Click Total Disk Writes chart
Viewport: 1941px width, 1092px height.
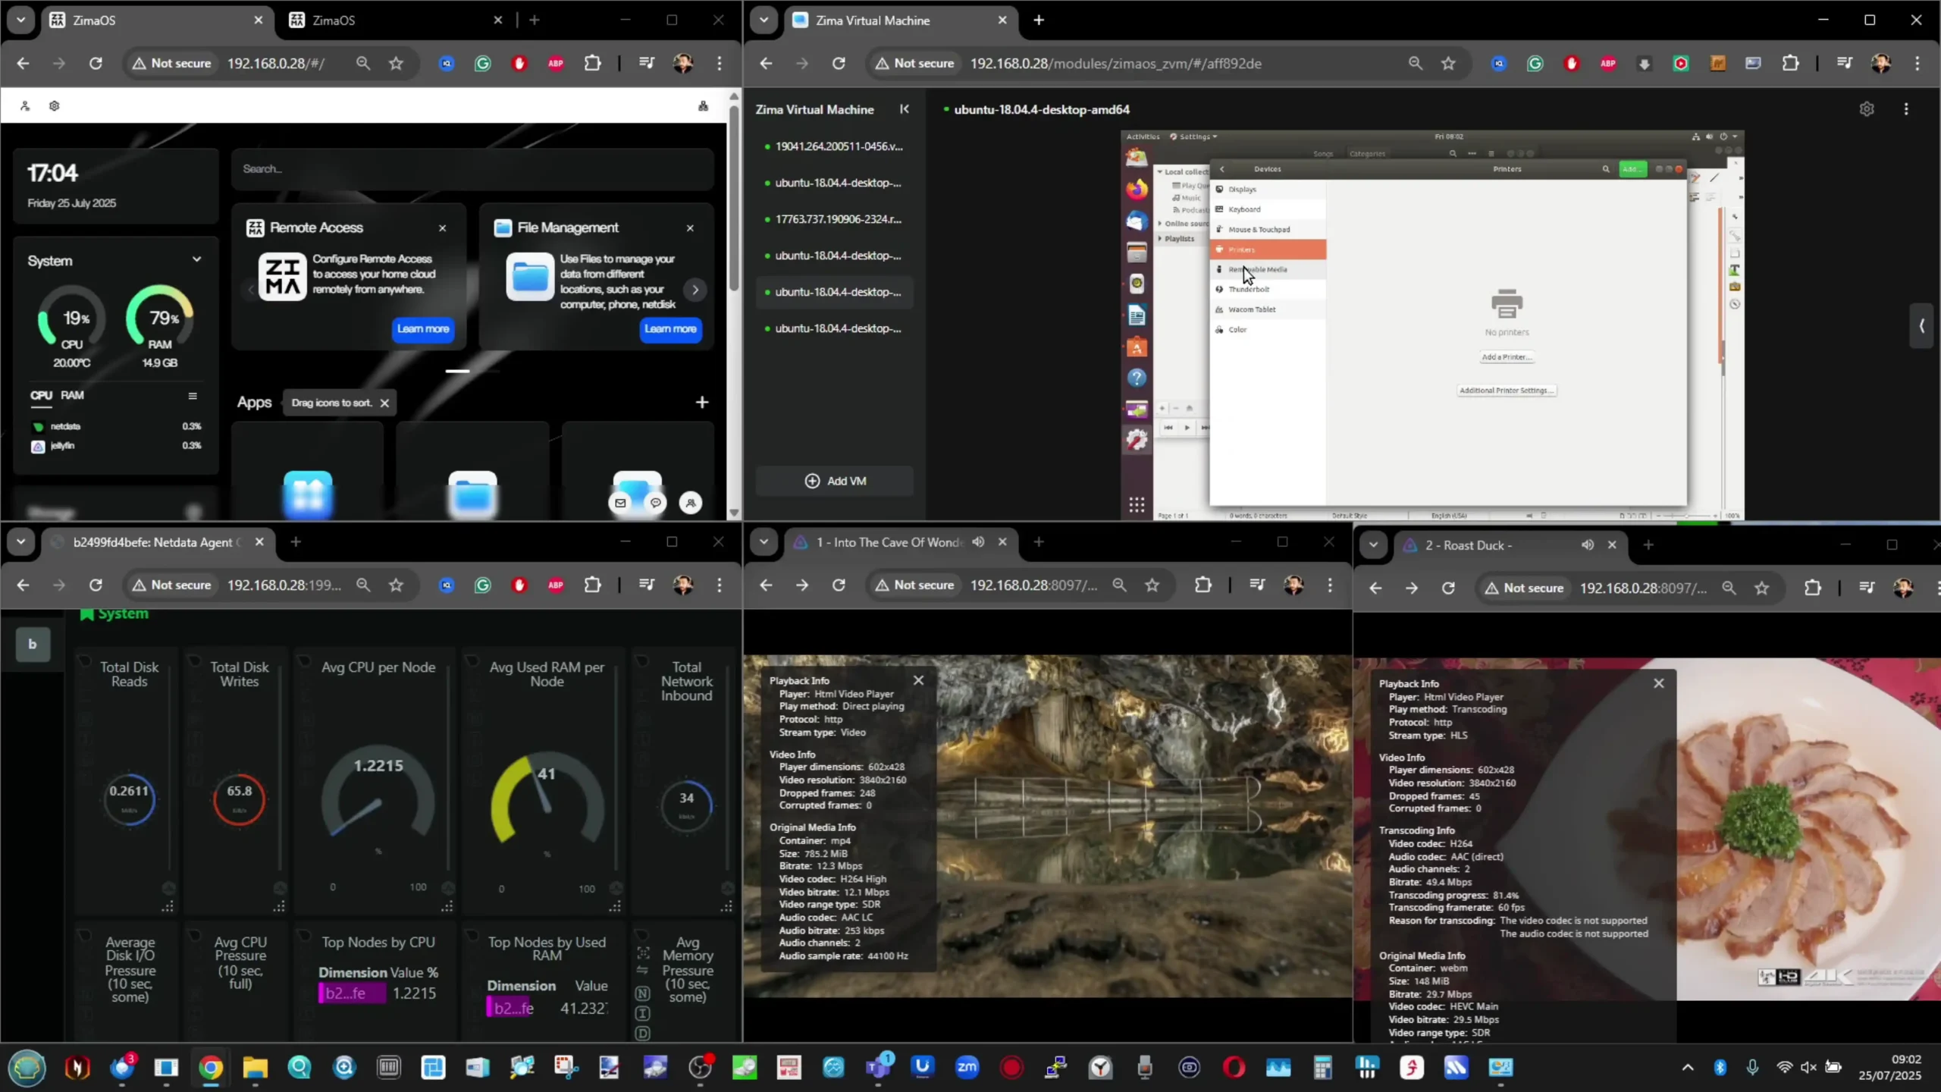pyautogui.click(x=239, y=800)
